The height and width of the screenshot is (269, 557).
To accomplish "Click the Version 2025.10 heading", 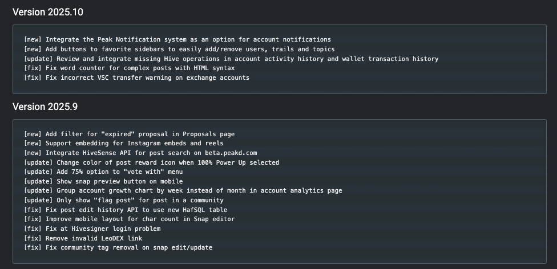I will tap(47, 12).
